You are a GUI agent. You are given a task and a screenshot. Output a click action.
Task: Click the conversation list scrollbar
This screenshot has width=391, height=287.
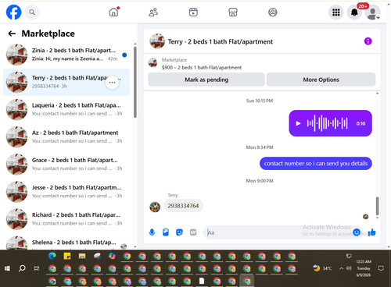click(135, 82)
